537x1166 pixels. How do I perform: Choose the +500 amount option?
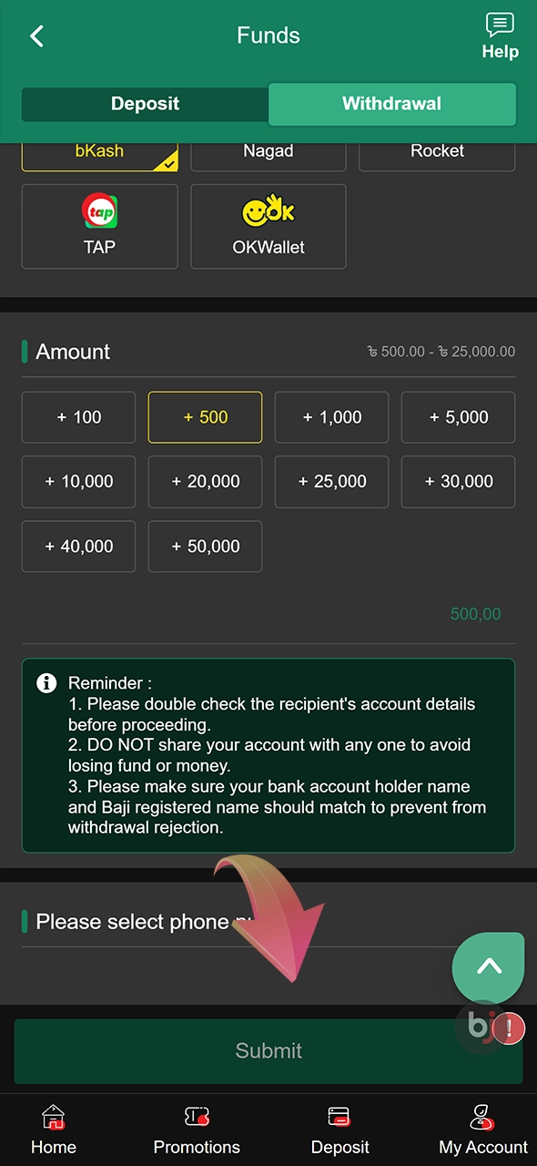(205, 417)
